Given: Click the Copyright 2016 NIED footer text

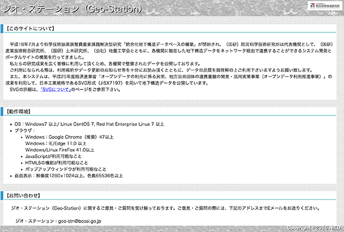Looking at the screenshot, I should coord(314,228).
